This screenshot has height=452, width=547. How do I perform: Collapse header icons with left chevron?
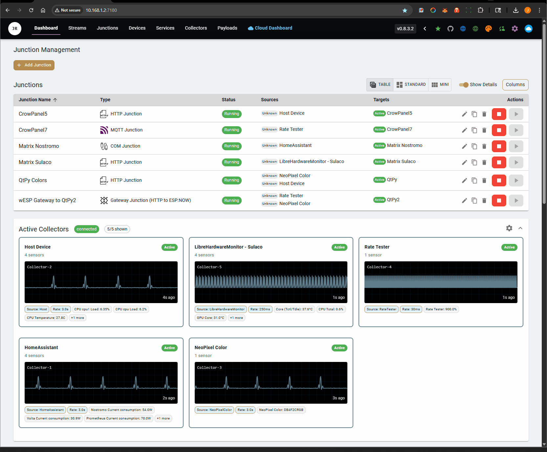(x=425, y=29)
